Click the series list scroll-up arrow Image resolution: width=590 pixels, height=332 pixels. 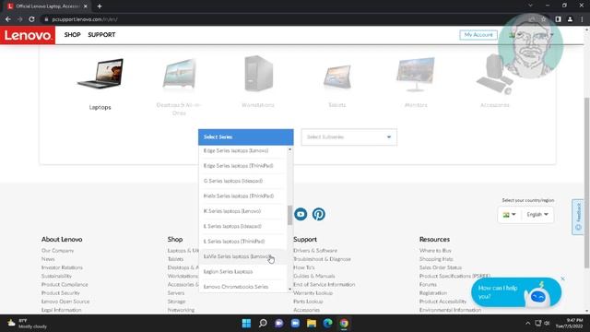click(x=289, y=149)
